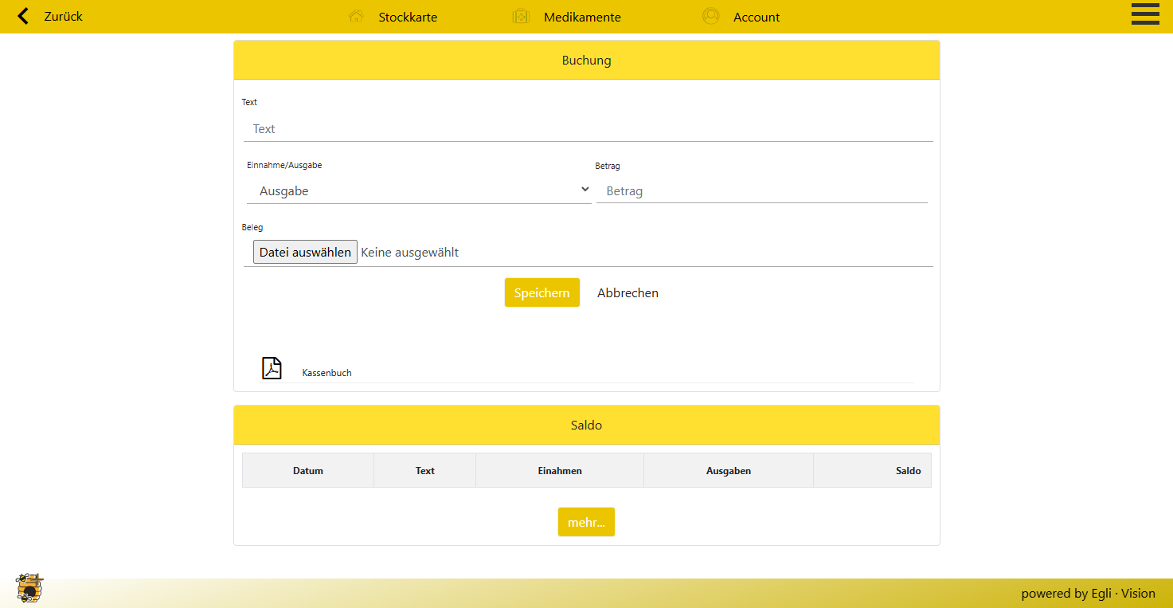Open the Stockkarte menu item
This screenshot has height=608, width=1173.
pyautogui.click(x=408, y=17)
